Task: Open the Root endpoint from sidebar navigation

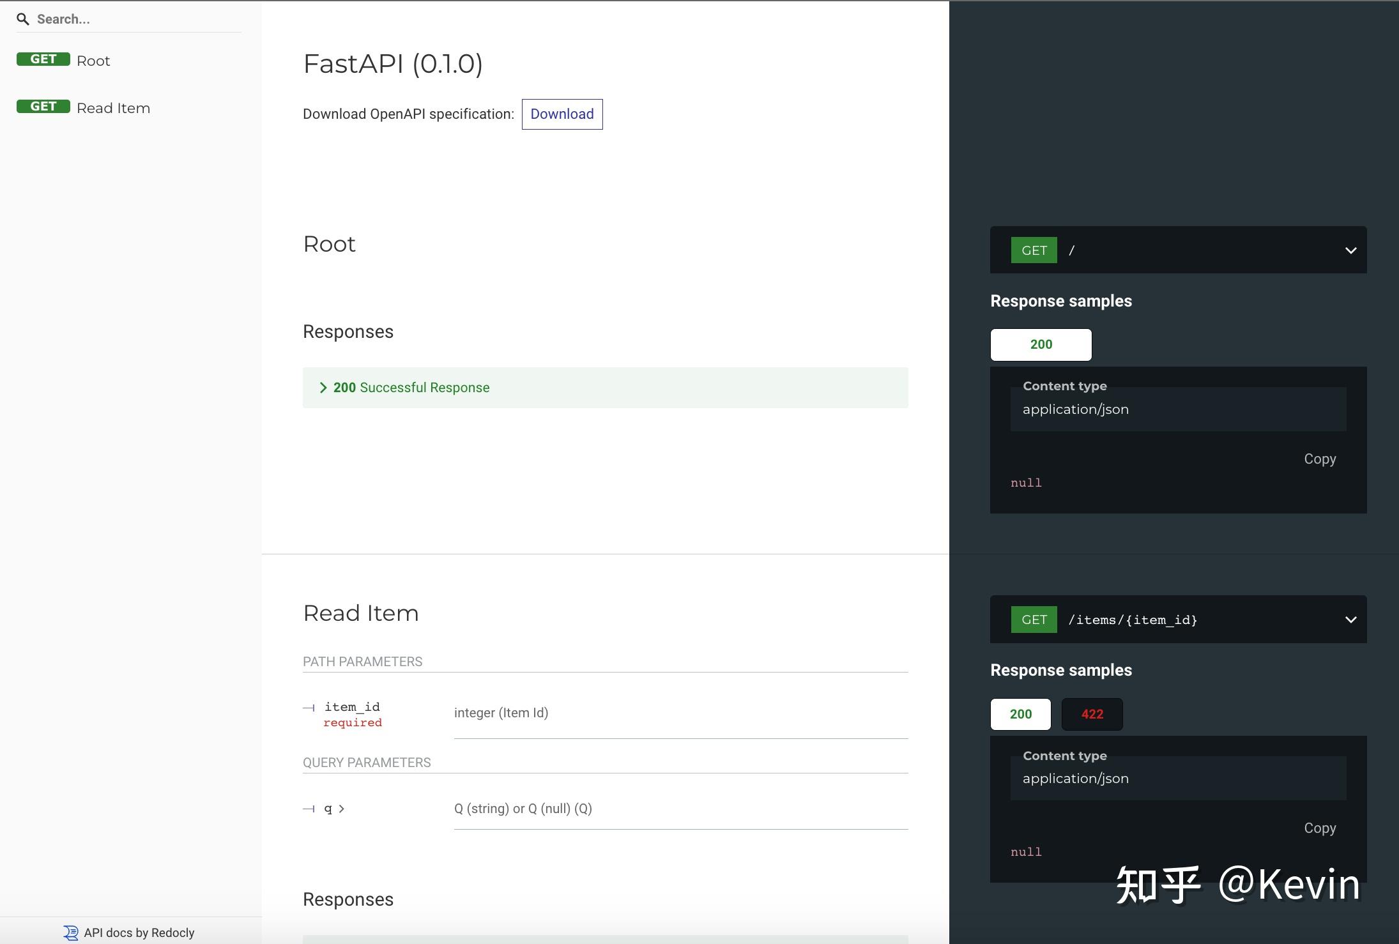Action: pyautogui.click(x=93, y=59)
